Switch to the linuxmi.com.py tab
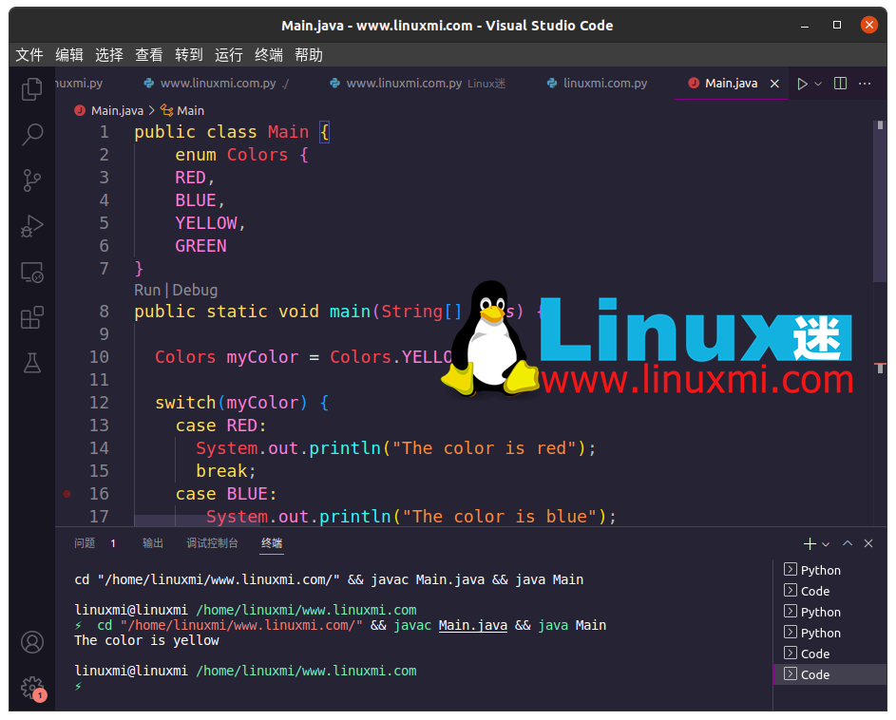Screen dimensions: 896x720 (x=597, y=84)
